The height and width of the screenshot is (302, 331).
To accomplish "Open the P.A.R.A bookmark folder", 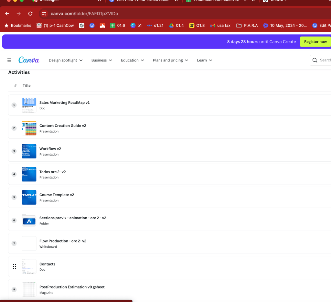I will 247,26.
